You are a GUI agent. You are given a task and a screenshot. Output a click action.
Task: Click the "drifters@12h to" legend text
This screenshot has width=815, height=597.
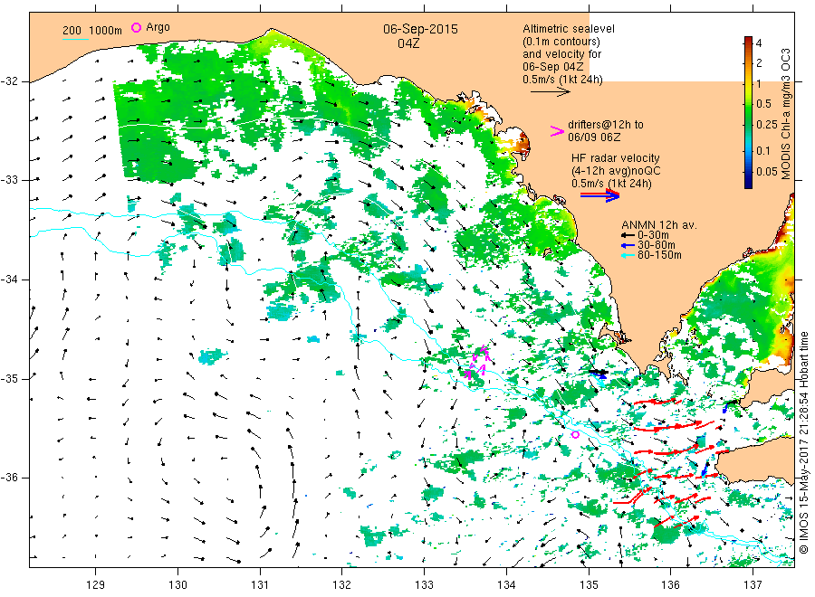click(x=606, y=125)
